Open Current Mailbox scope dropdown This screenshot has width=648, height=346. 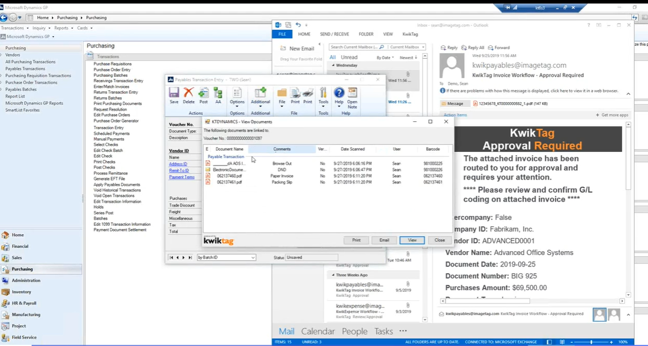[x=407, y=47]
